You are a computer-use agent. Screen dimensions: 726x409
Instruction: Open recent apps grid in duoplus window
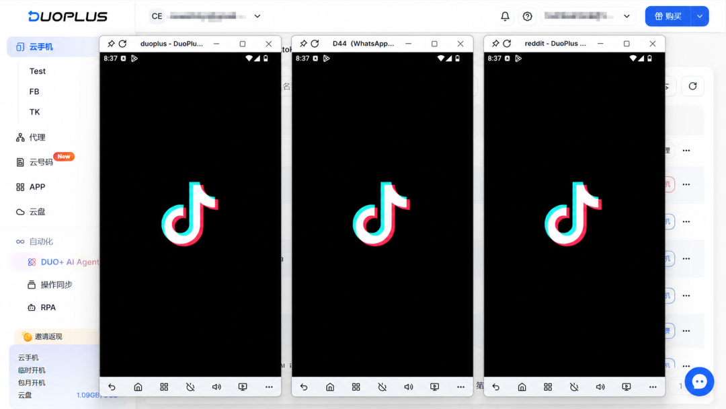point(164,387)
